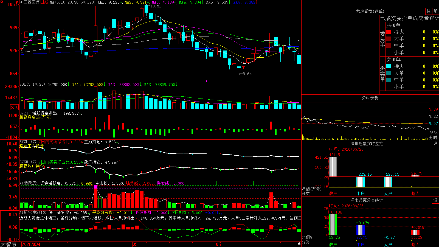This screenshot has width=439, height=247.
Task: Click the cyan 特大 sell-order swatch
Action: (389, 66)
